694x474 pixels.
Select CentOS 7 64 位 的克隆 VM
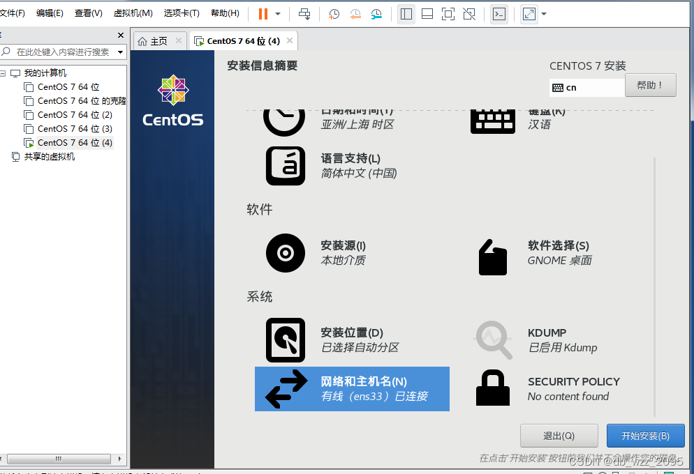click(82, 100)
